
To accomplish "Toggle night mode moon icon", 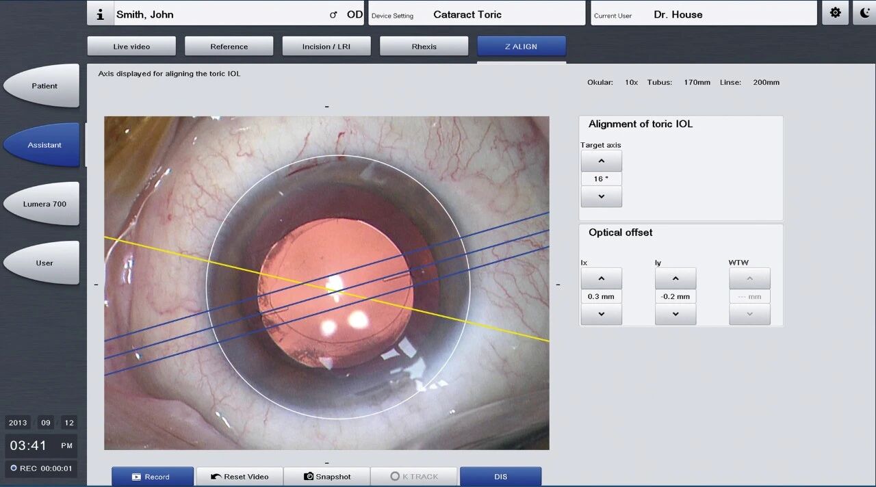I will (865, 13).
